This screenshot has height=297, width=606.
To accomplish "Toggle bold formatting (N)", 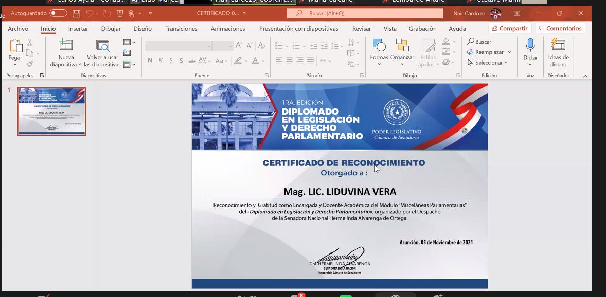I will coord(150,60).
